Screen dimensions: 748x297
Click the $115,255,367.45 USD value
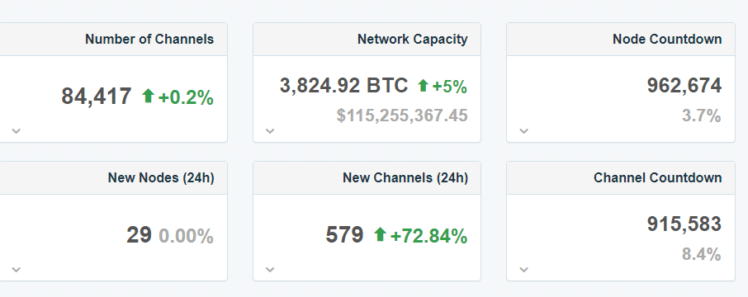[x=402, y=115]
